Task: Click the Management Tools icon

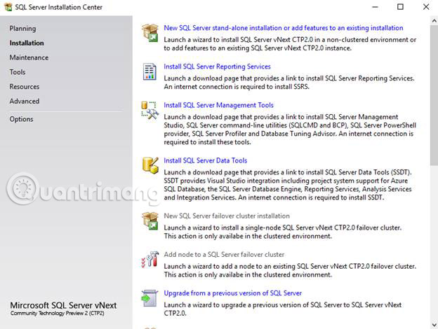Action: pos(150,109)
